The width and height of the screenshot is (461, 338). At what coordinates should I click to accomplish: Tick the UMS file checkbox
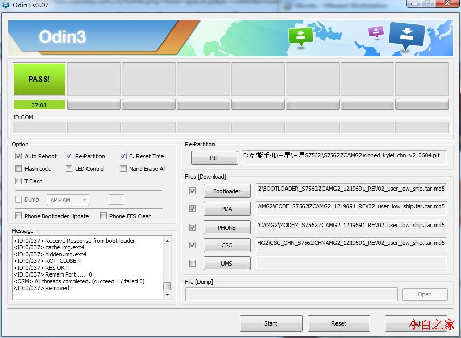[x=193, y=263]
